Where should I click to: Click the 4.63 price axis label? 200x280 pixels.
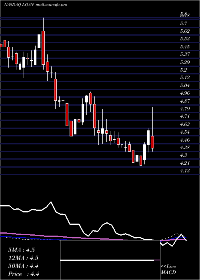[185, 124]
